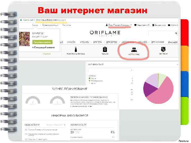
Task: Click the magnifier search icon
Action: [x=176, y=33]
